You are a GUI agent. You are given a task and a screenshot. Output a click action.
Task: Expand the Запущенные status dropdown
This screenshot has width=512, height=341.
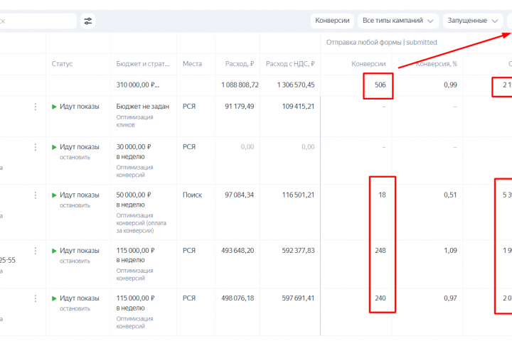tap(472, 21)
